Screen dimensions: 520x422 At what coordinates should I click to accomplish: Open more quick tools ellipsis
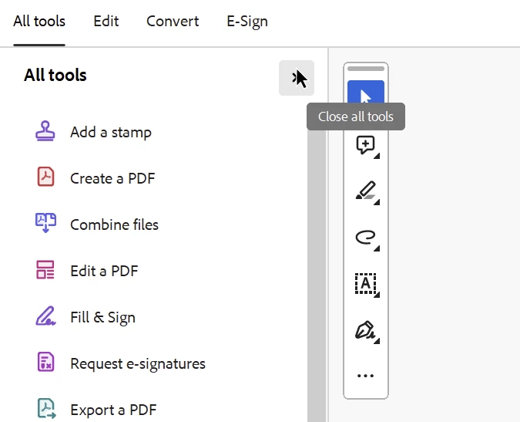point(365,376)
